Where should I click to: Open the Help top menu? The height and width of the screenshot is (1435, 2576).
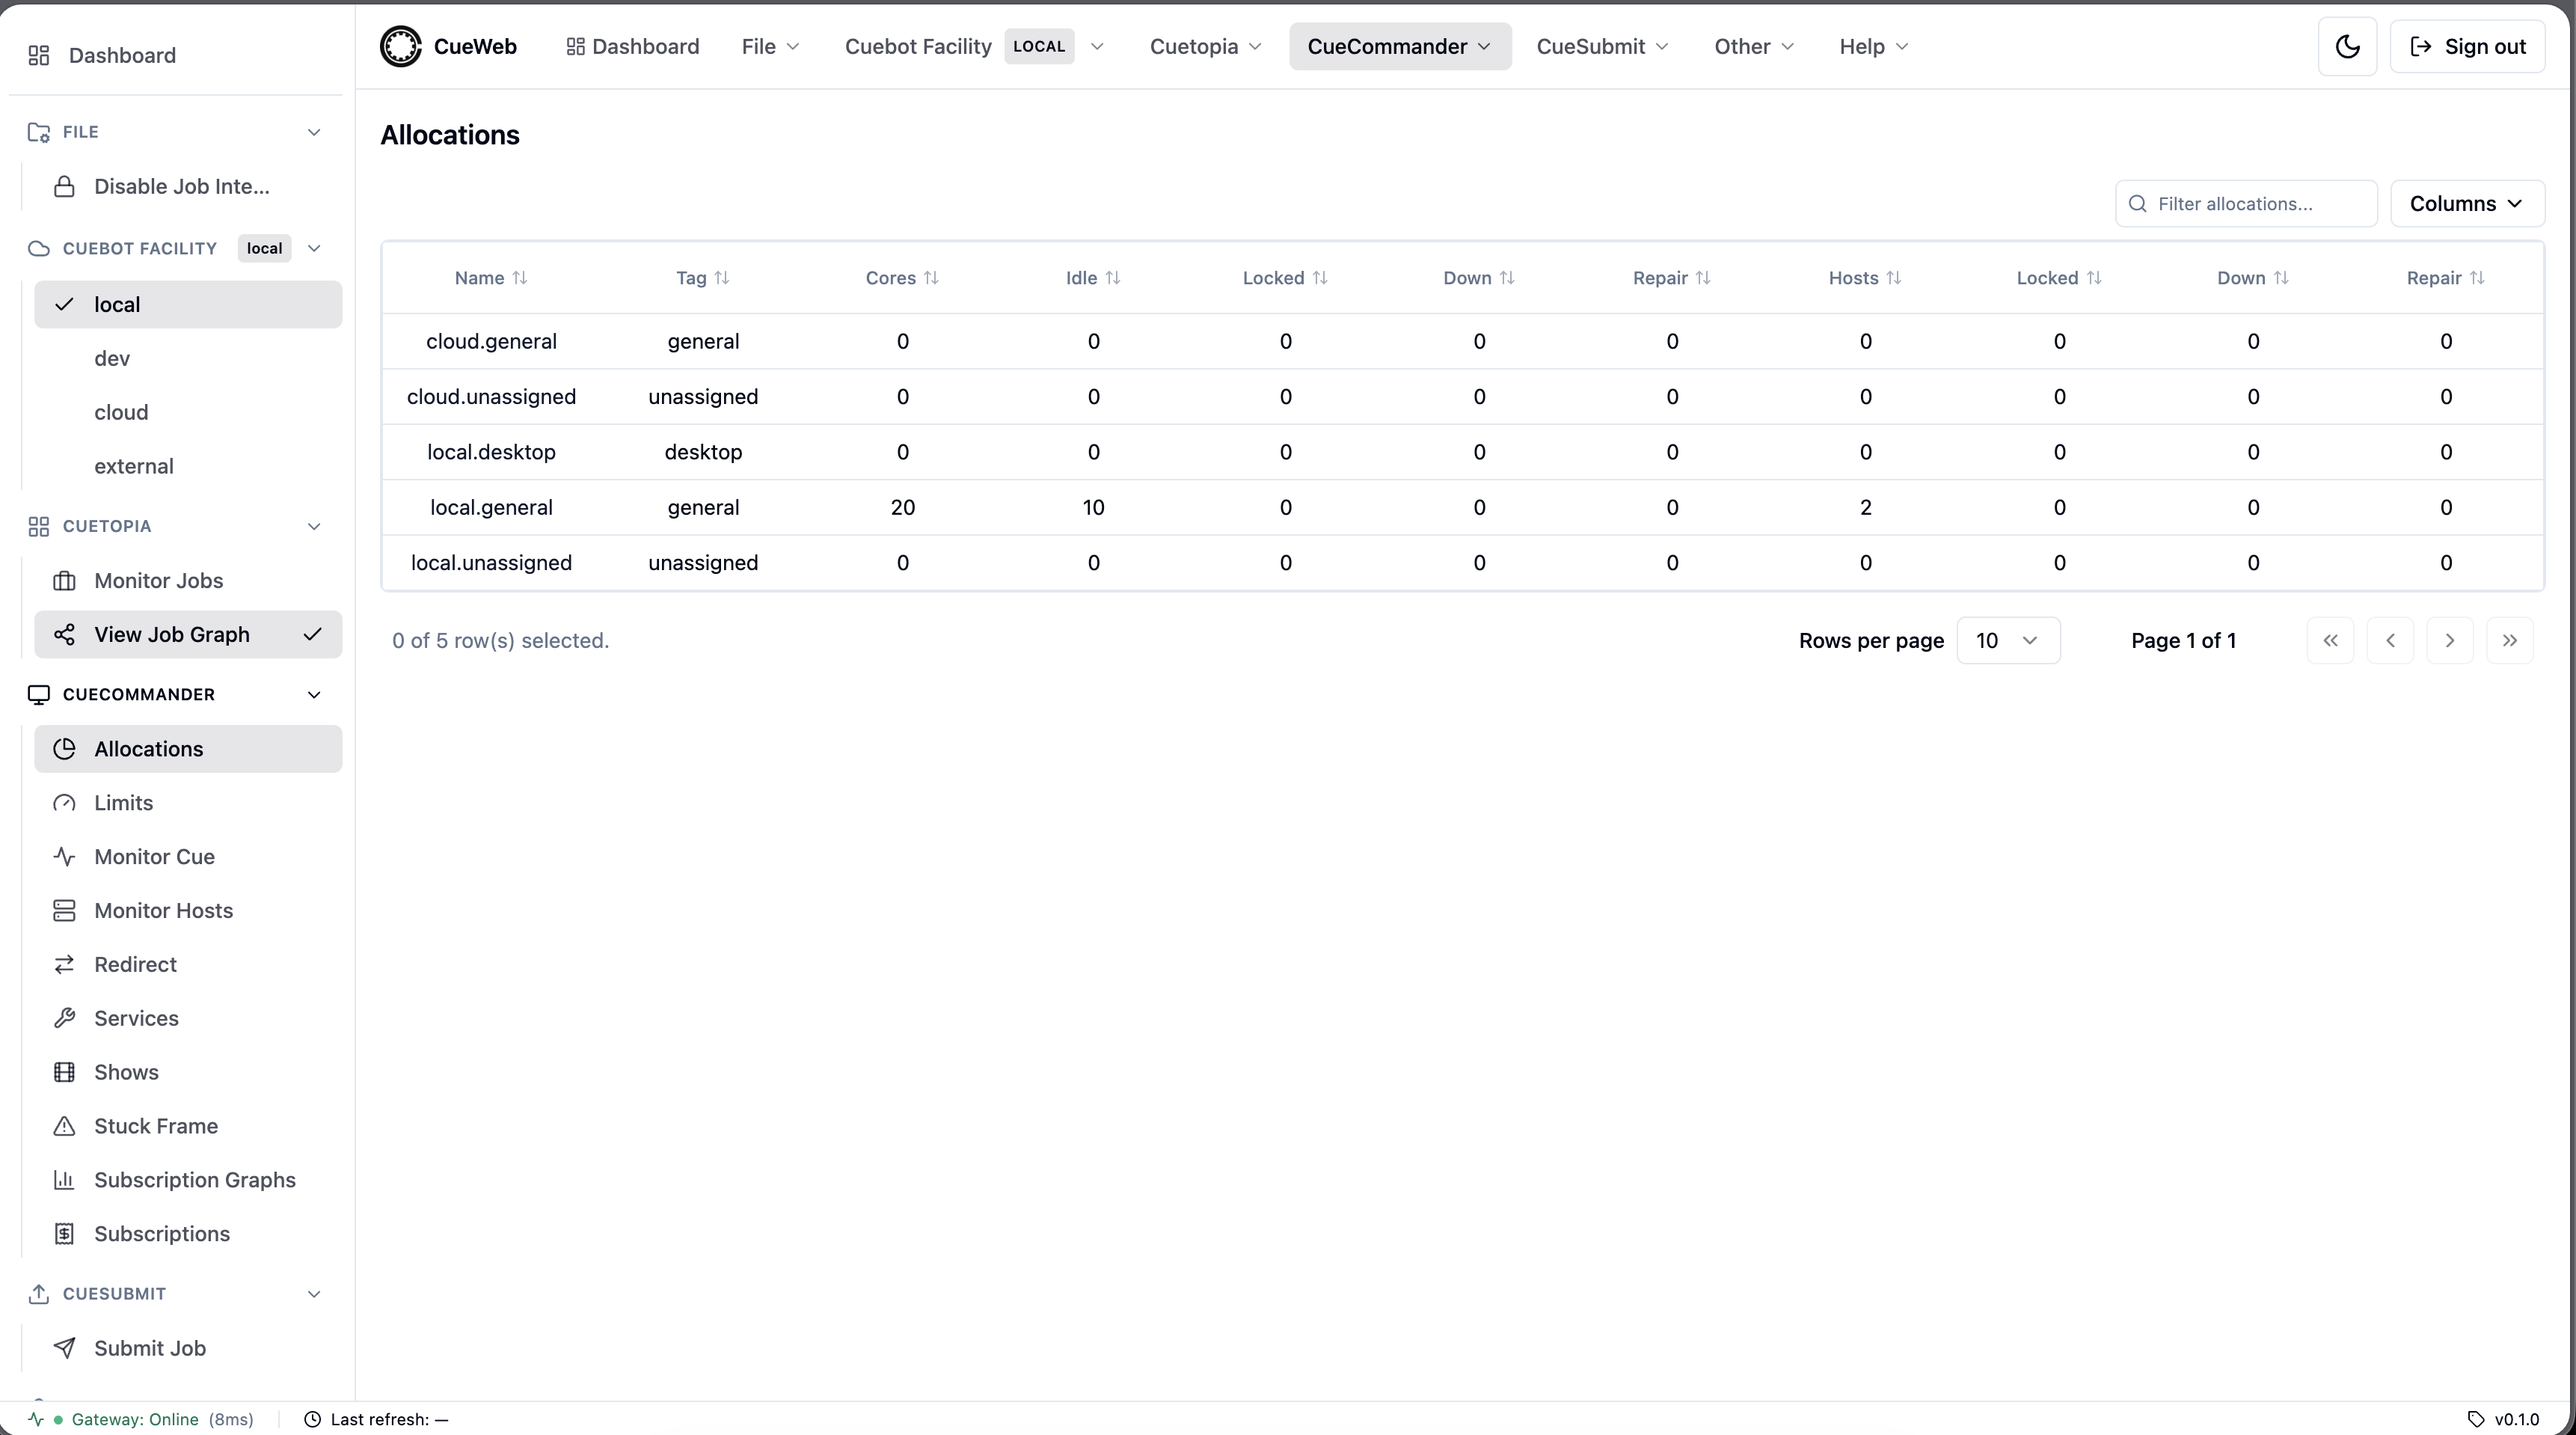click(x=1874, y=47)
